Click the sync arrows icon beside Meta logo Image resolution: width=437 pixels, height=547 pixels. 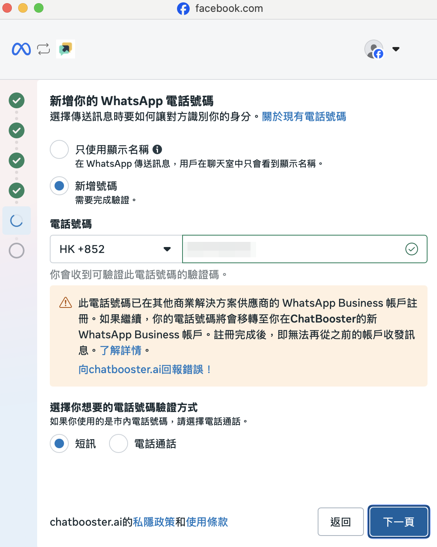(43, 49)
